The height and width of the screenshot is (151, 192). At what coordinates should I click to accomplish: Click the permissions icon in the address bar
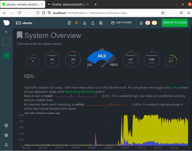click(49, 13)
